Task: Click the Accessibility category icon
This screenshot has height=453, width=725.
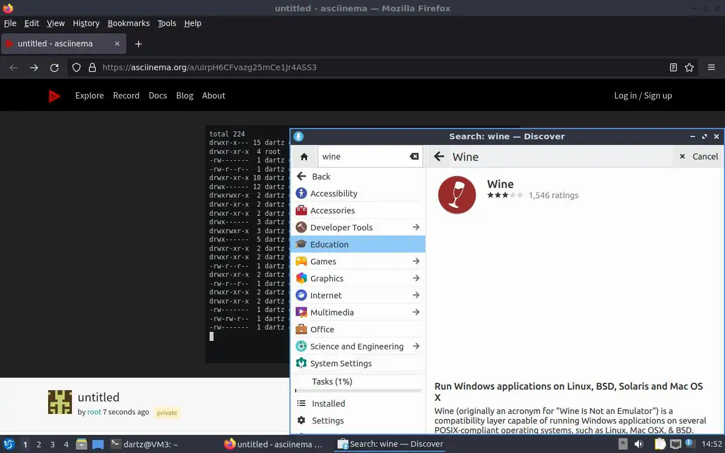Action: pos(301,194)
